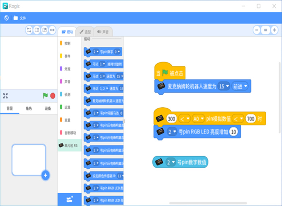
Task: Switch to the 造型 tab
Action: 85,32
